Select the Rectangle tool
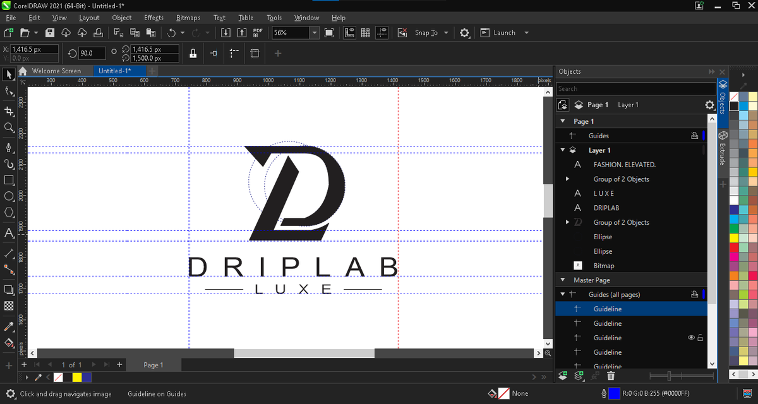The image size is (758, 404). click(9, 180)
